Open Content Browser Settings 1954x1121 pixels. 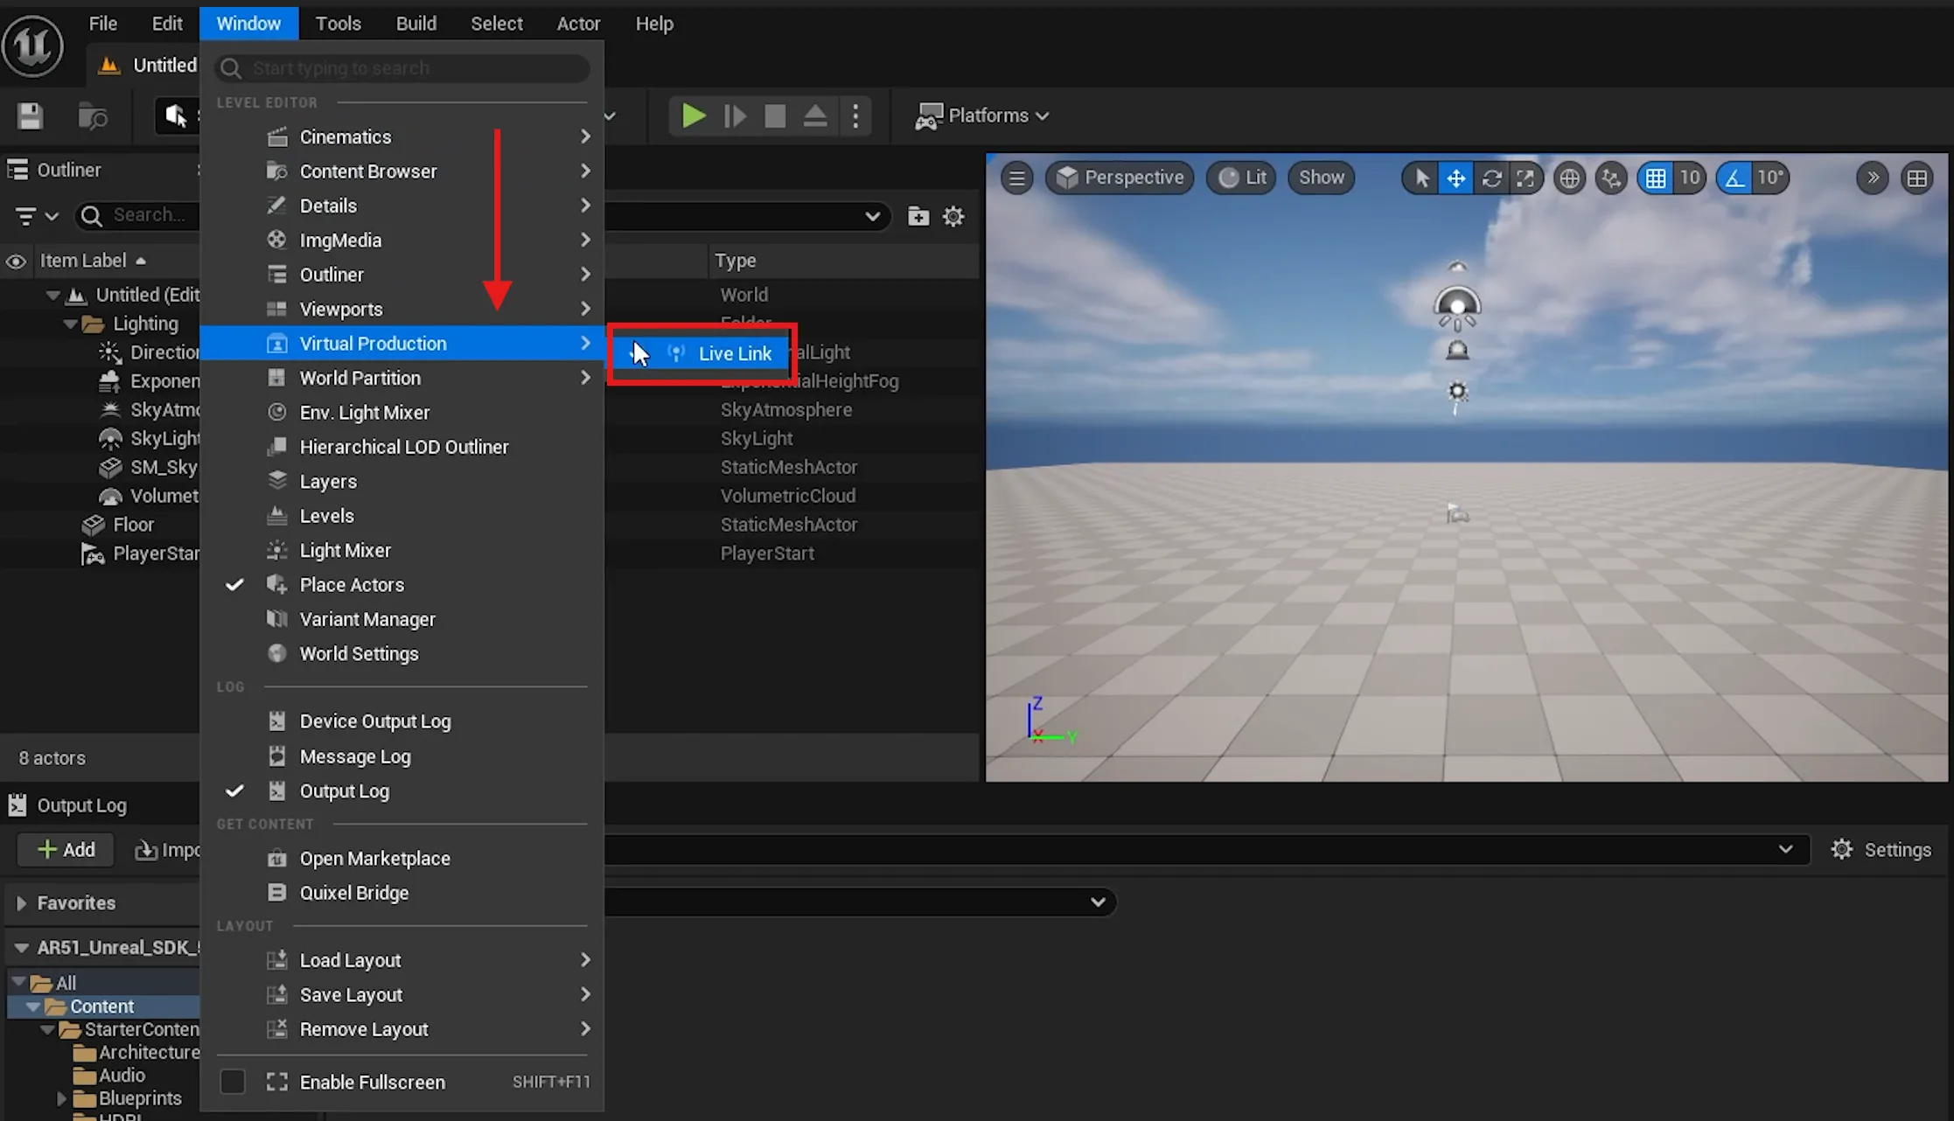coord(1881,850)
